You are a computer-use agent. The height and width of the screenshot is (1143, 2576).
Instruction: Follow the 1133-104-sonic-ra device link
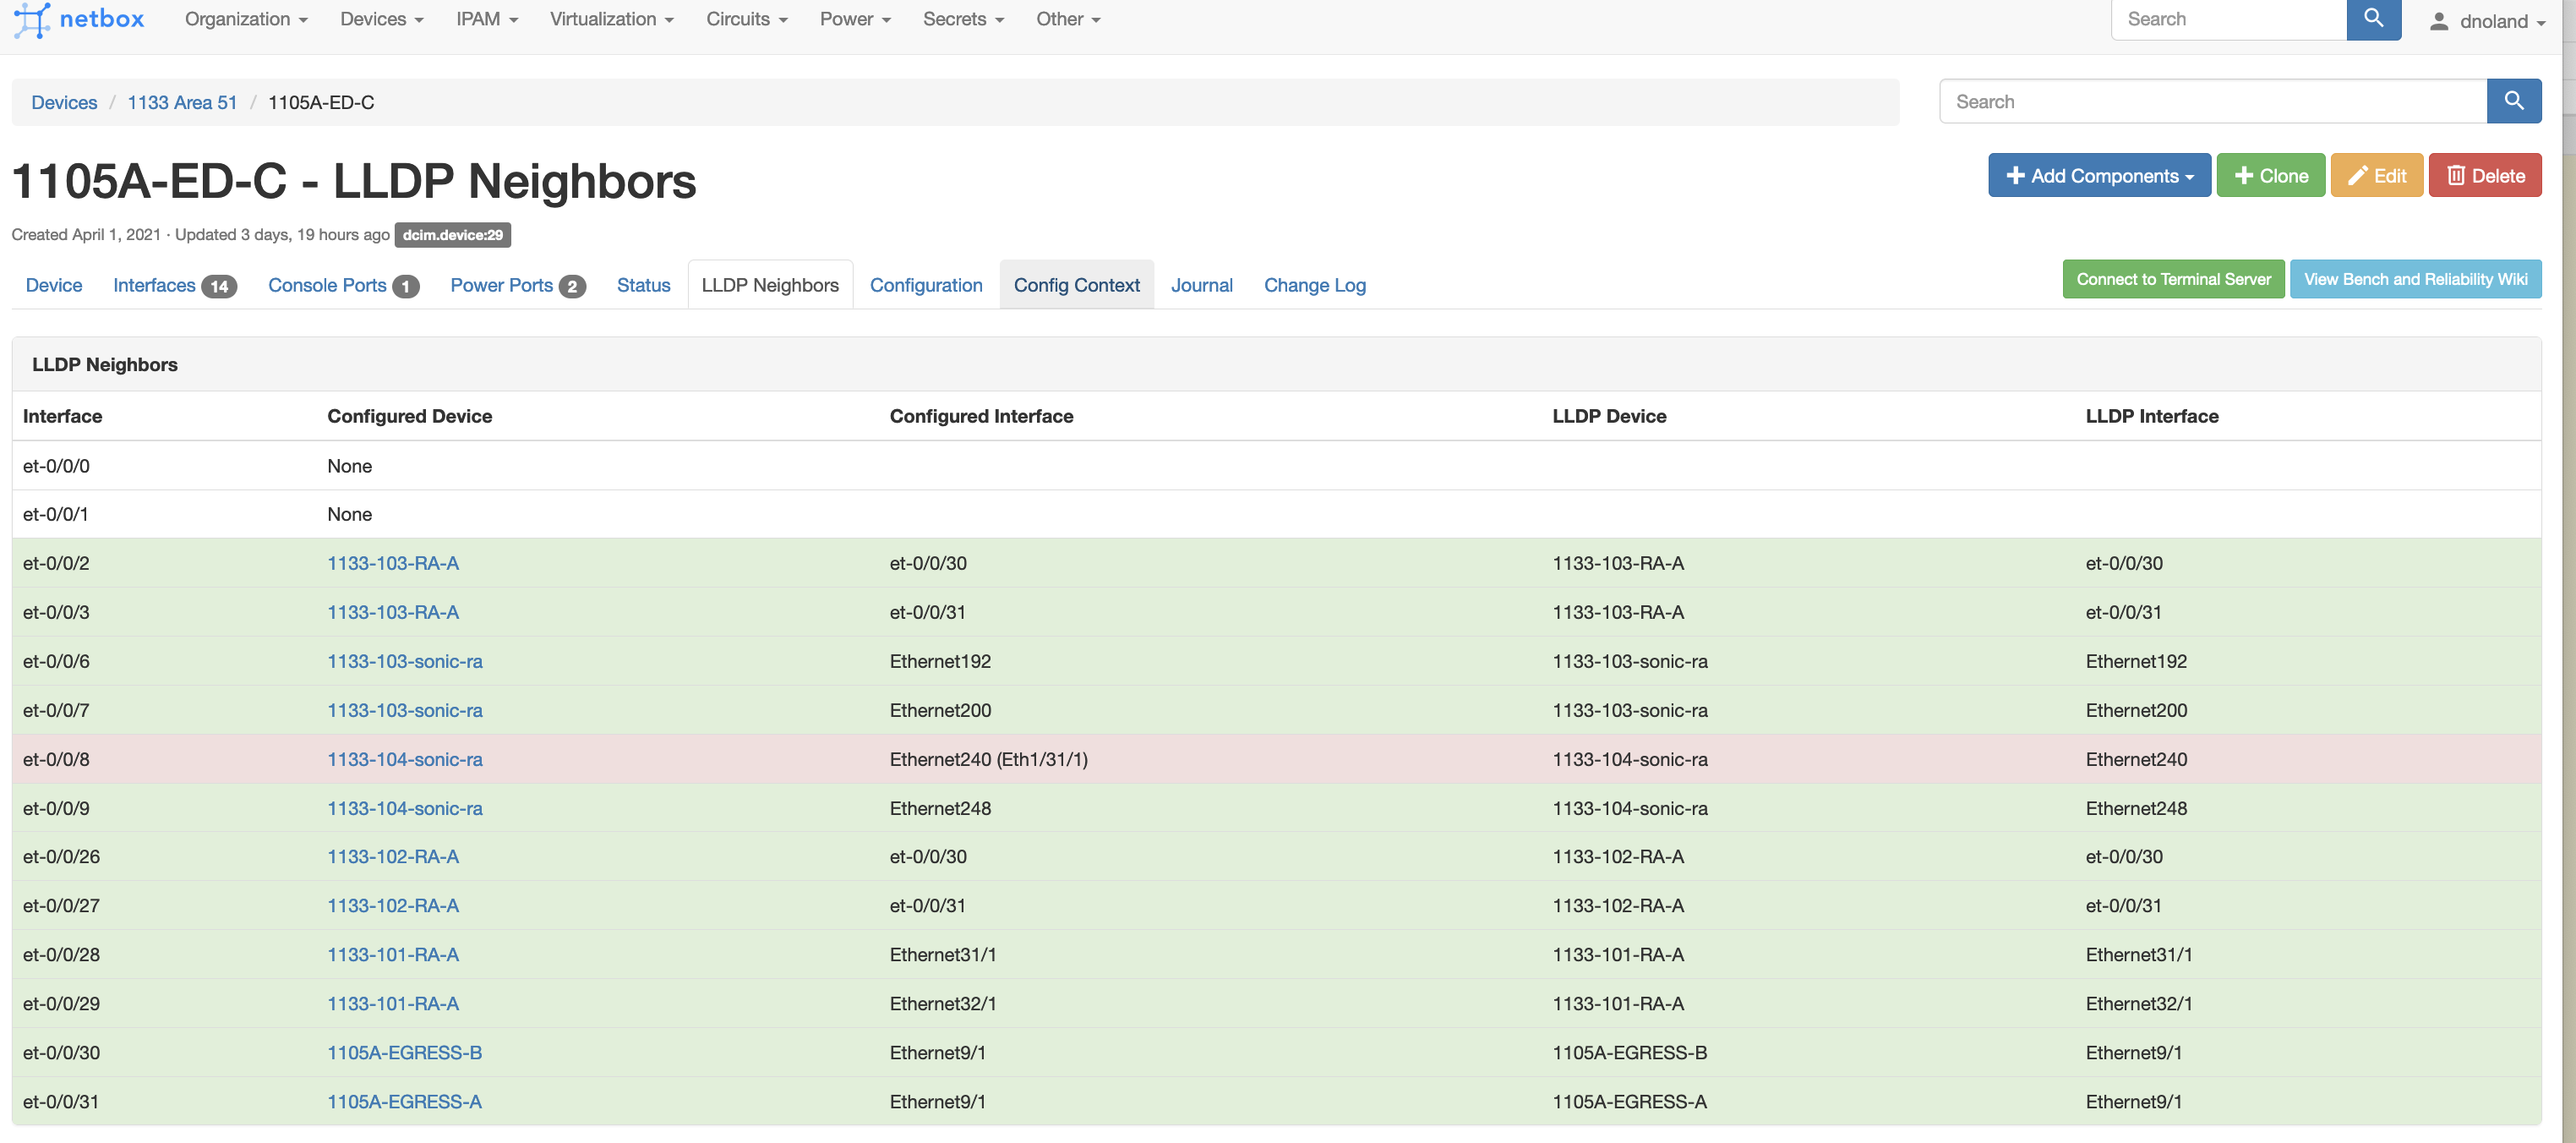pyautogui.click(x=404, y=759)
